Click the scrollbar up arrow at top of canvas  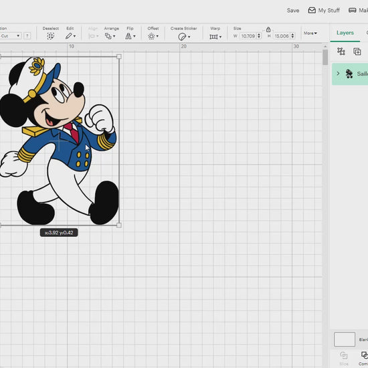[325, 46]
